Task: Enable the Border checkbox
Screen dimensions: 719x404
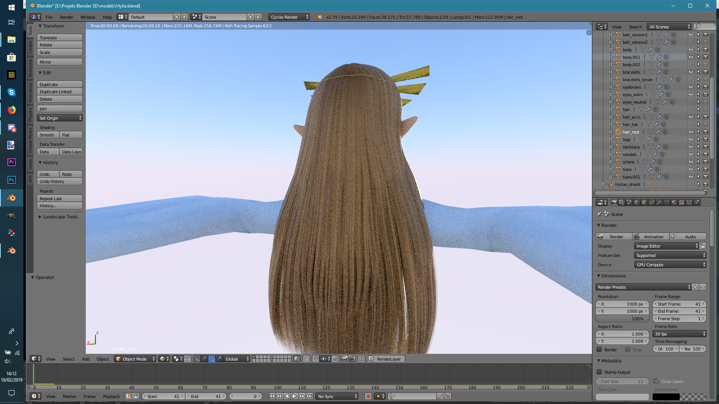Action: click(599, 349)
